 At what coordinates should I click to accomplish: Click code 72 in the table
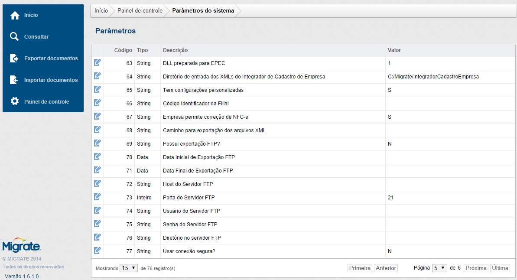129,184
